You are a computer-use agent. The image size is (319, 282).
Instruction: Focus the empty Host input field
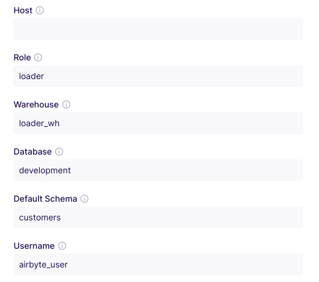pos(158,29)
